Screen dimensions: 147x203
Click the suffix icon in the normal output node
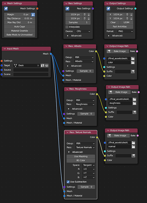tap(134, 155)
